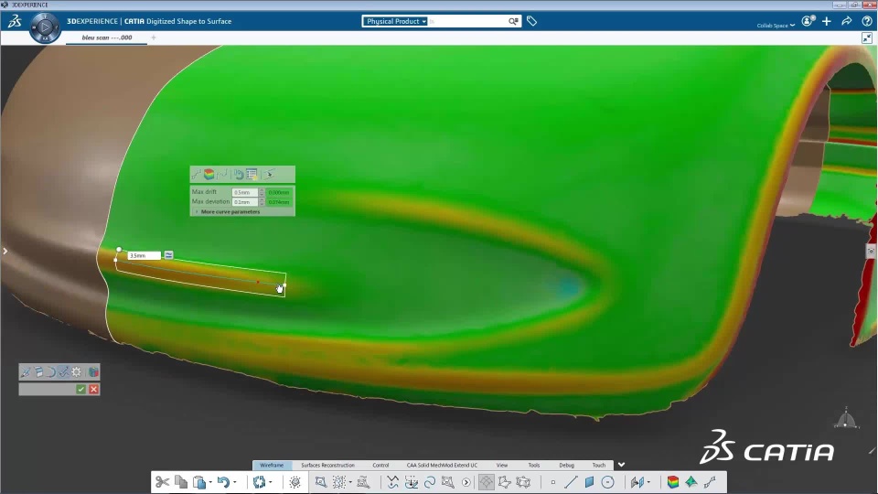Expand the action bar tabs chevron
This screenshot has width=878, height=494.
coord(621,465)
